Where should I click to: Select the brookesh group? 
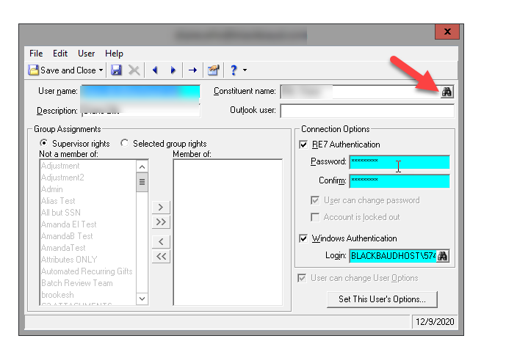pyautogui.click(x=57, y=295)
